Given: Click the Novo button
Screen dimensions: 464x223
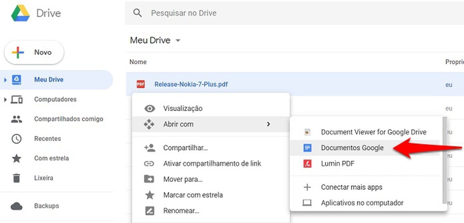Looking at the screenshot, I should click(x=34, y=53).
